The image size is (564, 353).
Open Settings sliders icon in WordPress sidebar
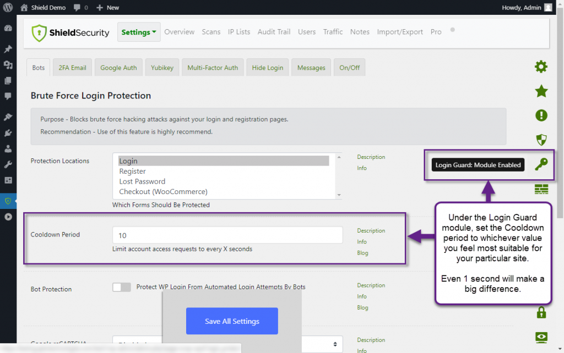click(x=8, y=180)
